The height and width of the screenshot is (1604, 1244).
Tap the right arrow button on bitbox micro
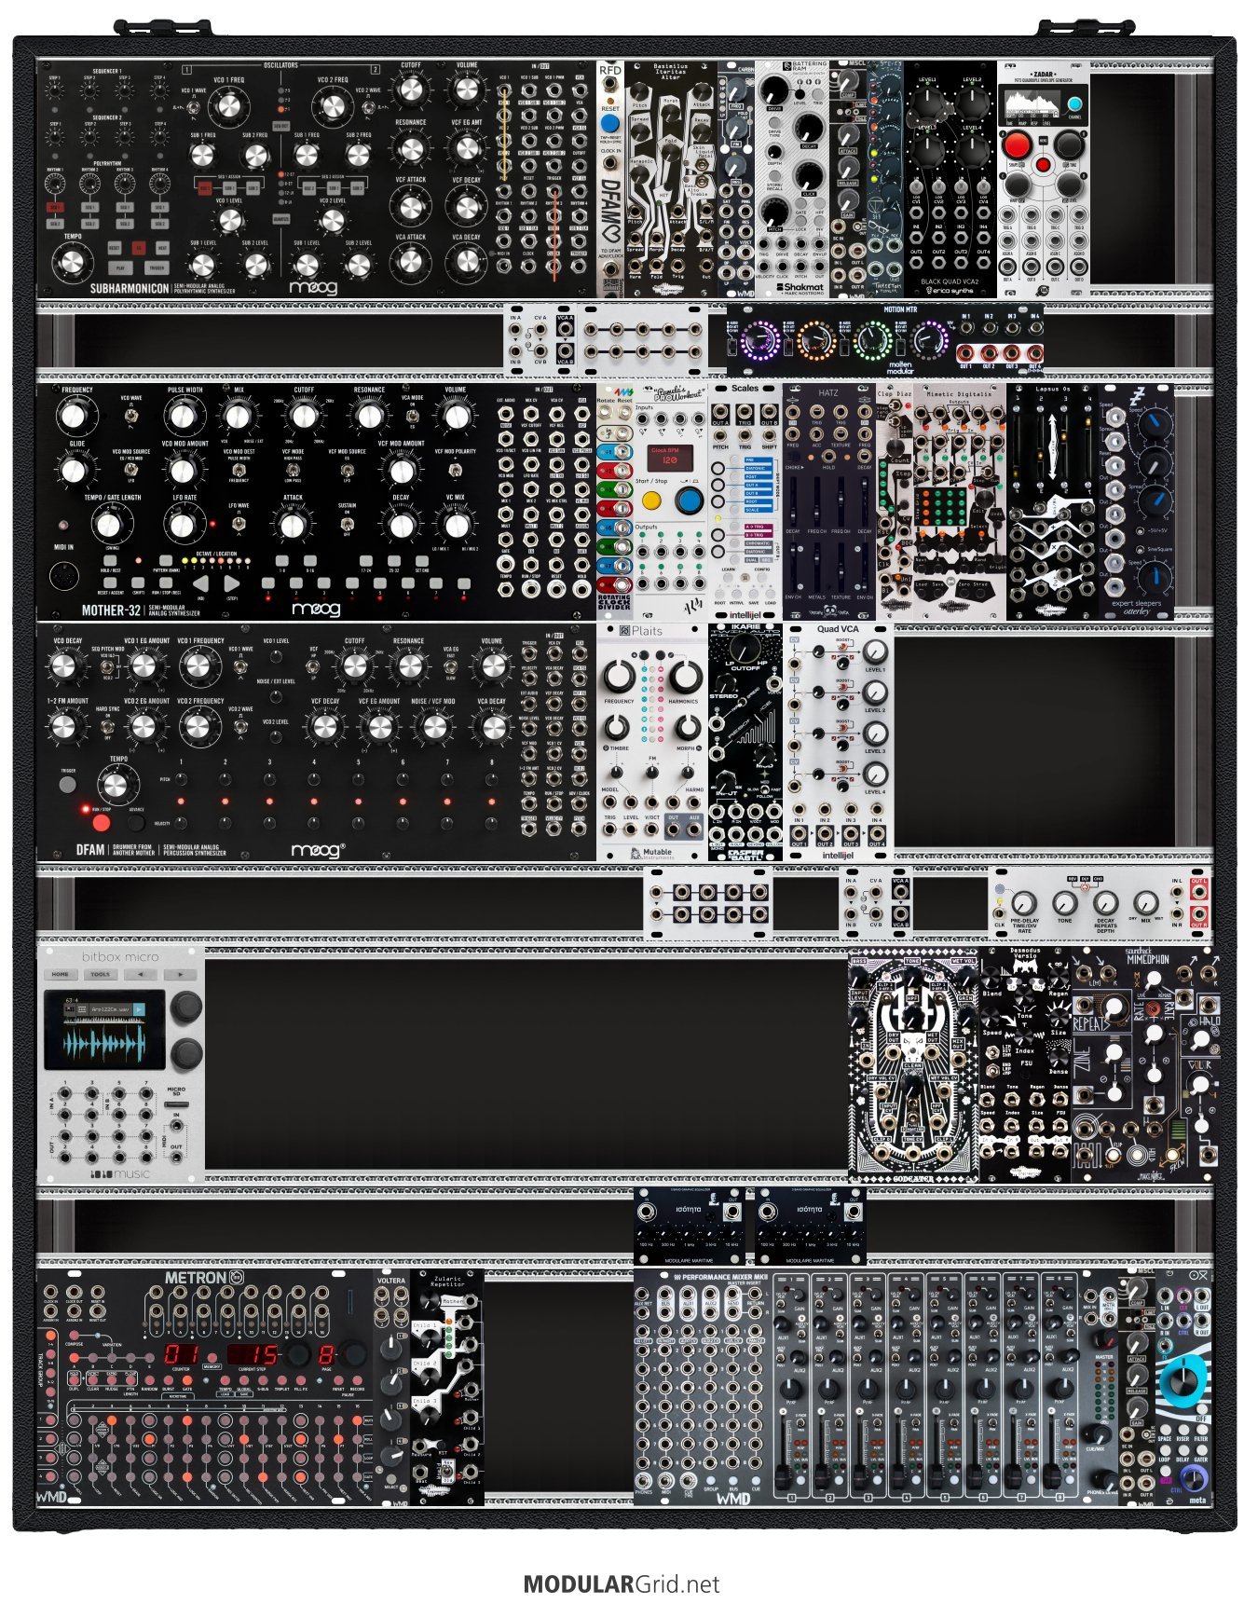point(180,974)
